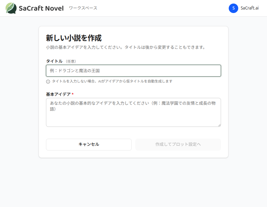Screen dimensions: 267x207
Task: Click the placeholder 例：ドラゴンと魔法の王国
Action: 74,70
